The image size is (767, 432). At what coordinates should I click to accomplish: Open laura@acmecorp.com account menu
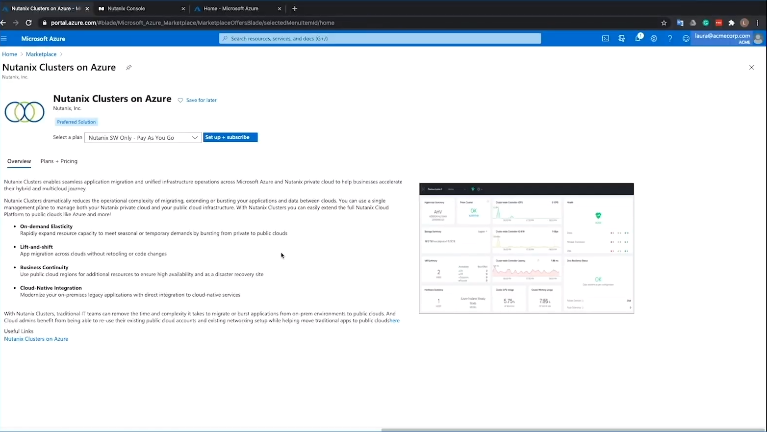728,39
